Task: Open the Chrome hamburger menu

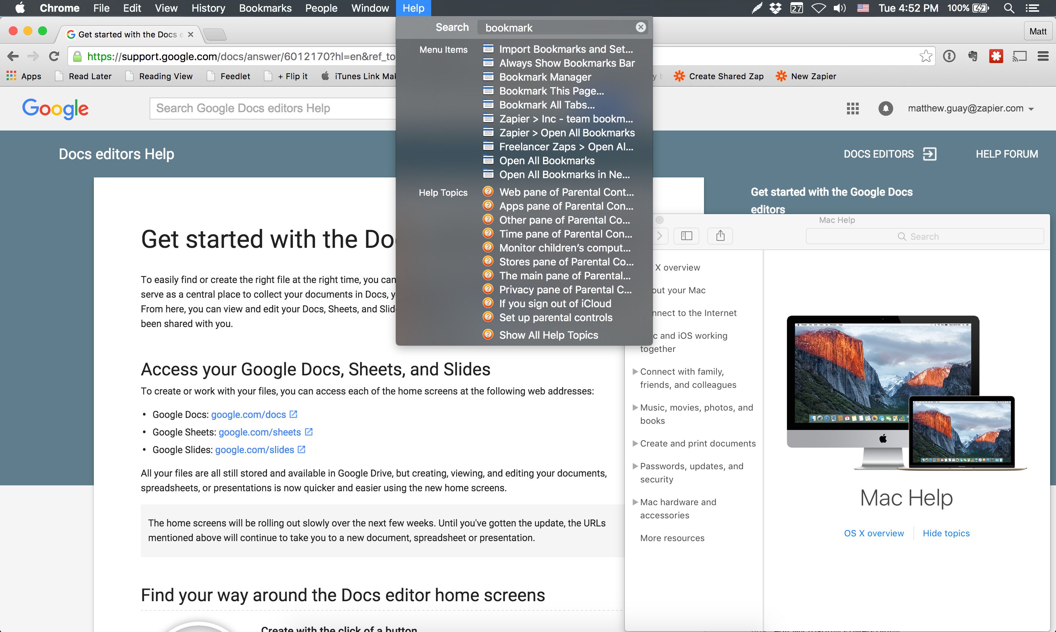Action: [x=1043, y=56]
